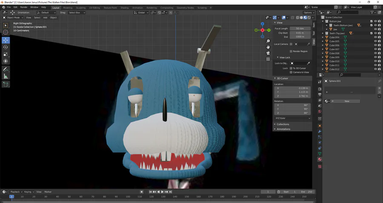Image resolution: width=383 pixels, height=203 pixels.
Task: Click the 3D Cursor Location X field
Action: 293,88
